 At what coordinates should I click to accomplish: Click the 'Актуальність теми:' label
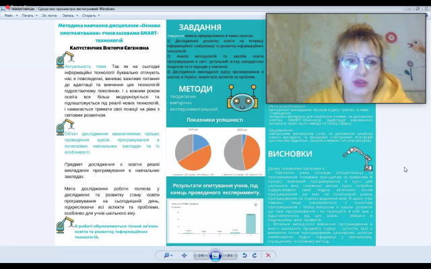tap(86, 67)
